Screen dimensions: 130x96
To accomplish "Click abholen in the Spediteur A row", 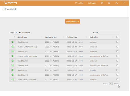I will click(x=93, y=42).
